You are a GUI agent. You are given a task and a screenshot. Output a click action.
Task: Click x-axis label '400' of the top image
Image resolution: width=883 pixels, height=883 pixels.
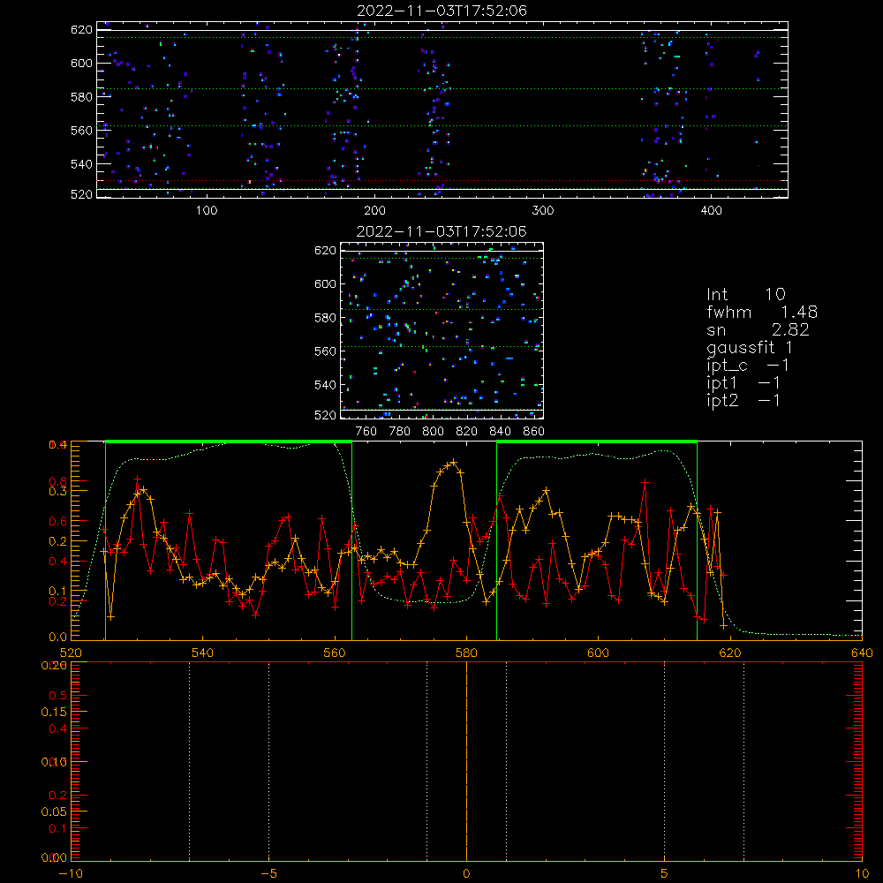click(711, 211)
